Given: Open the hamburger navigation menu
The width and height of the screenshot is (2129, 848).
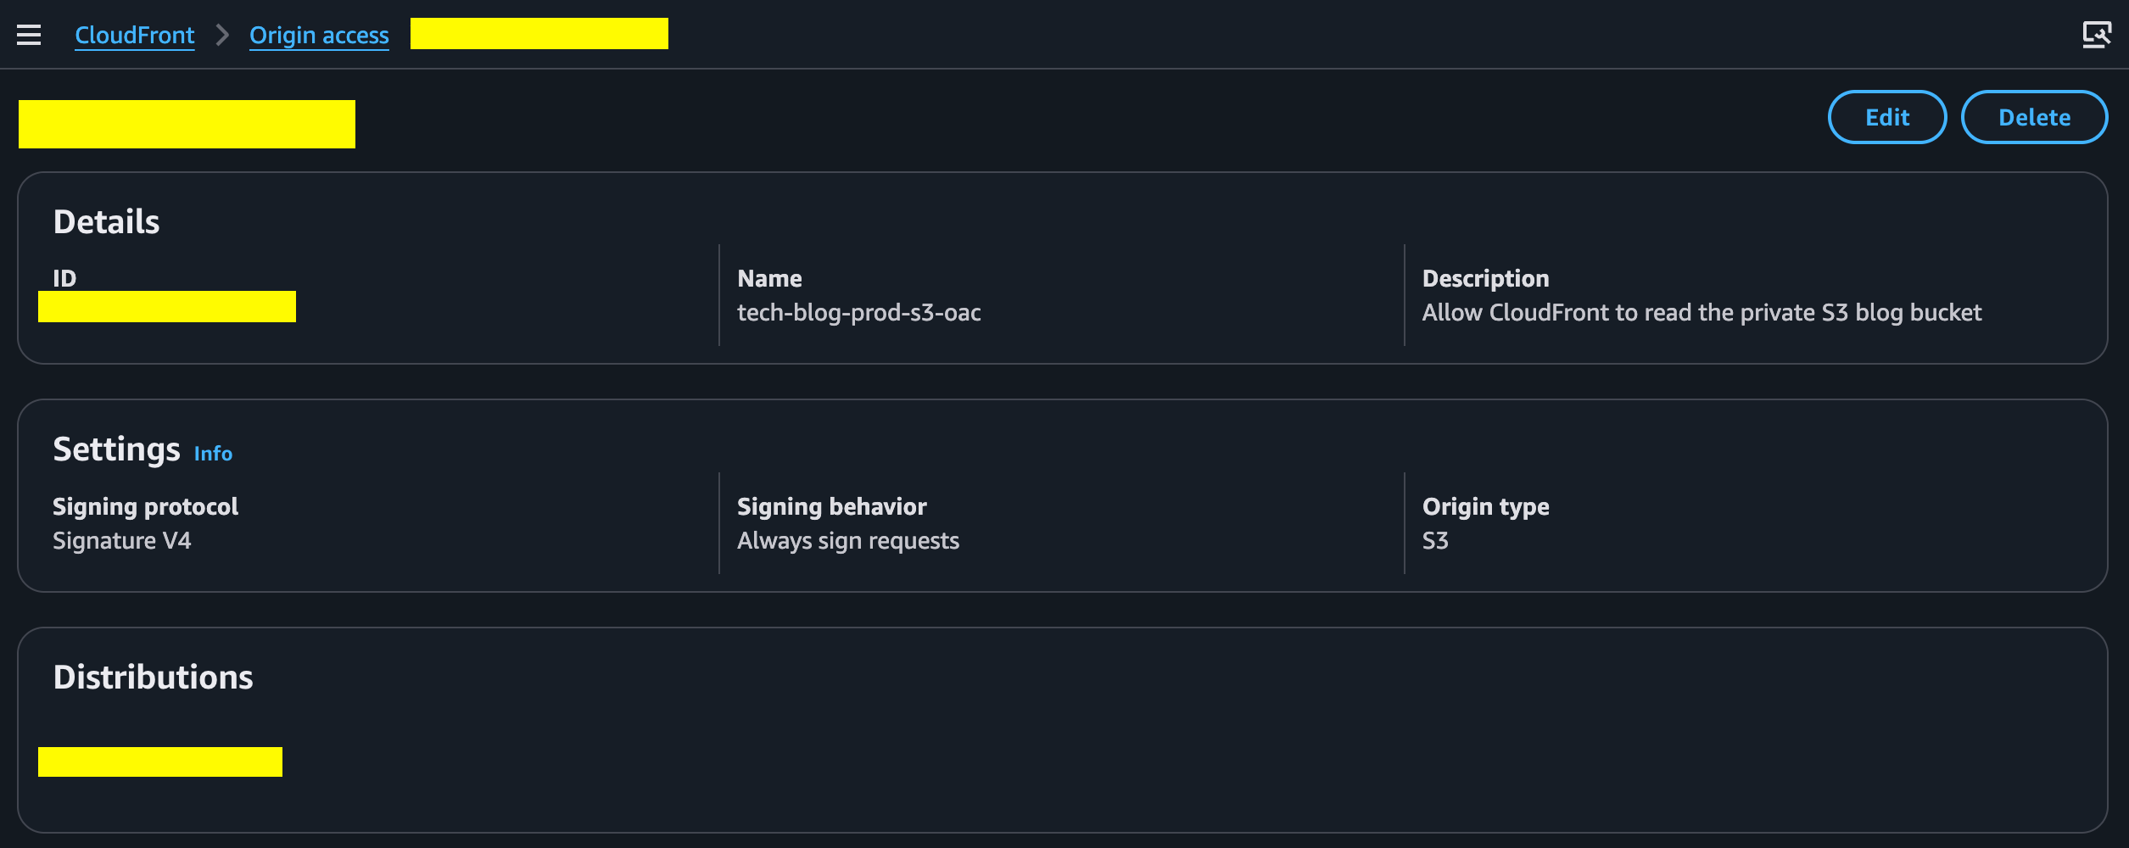Looking at the screenshot, I should click(x=29, y=35).
